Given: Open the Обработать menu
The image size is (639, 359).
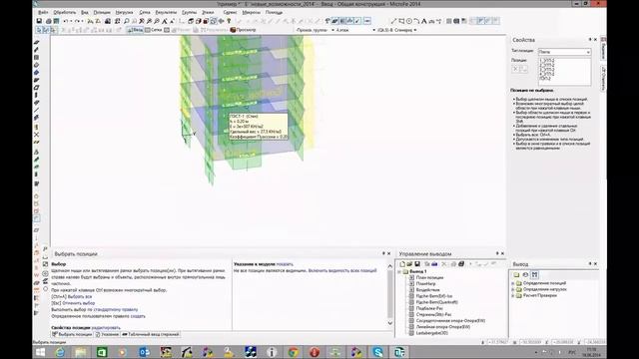Looking at the screenshot, I should click(x=64, y=13).
